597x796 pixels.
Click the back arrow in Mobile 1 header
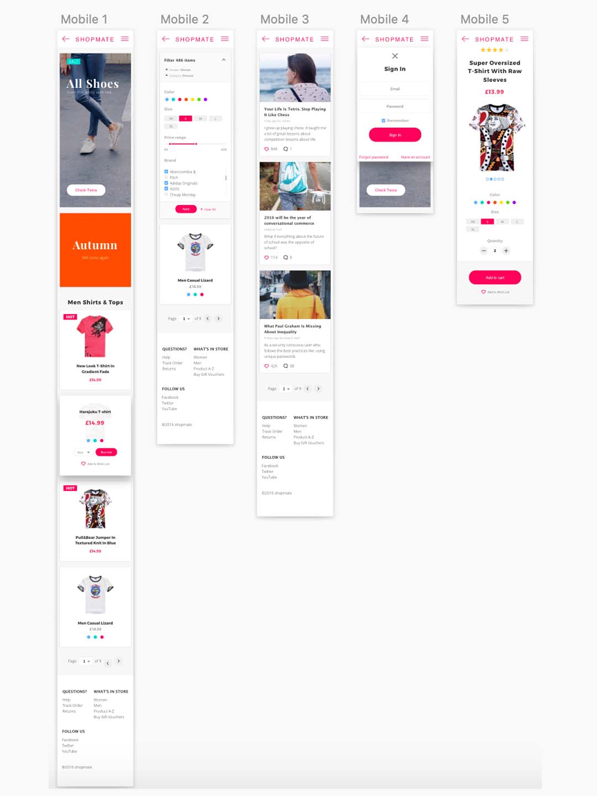[66, 39]
